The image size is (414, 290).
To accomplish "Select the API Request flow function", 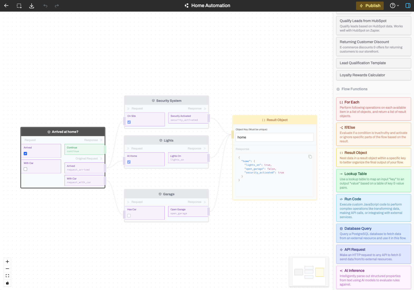I will [374, 254].
